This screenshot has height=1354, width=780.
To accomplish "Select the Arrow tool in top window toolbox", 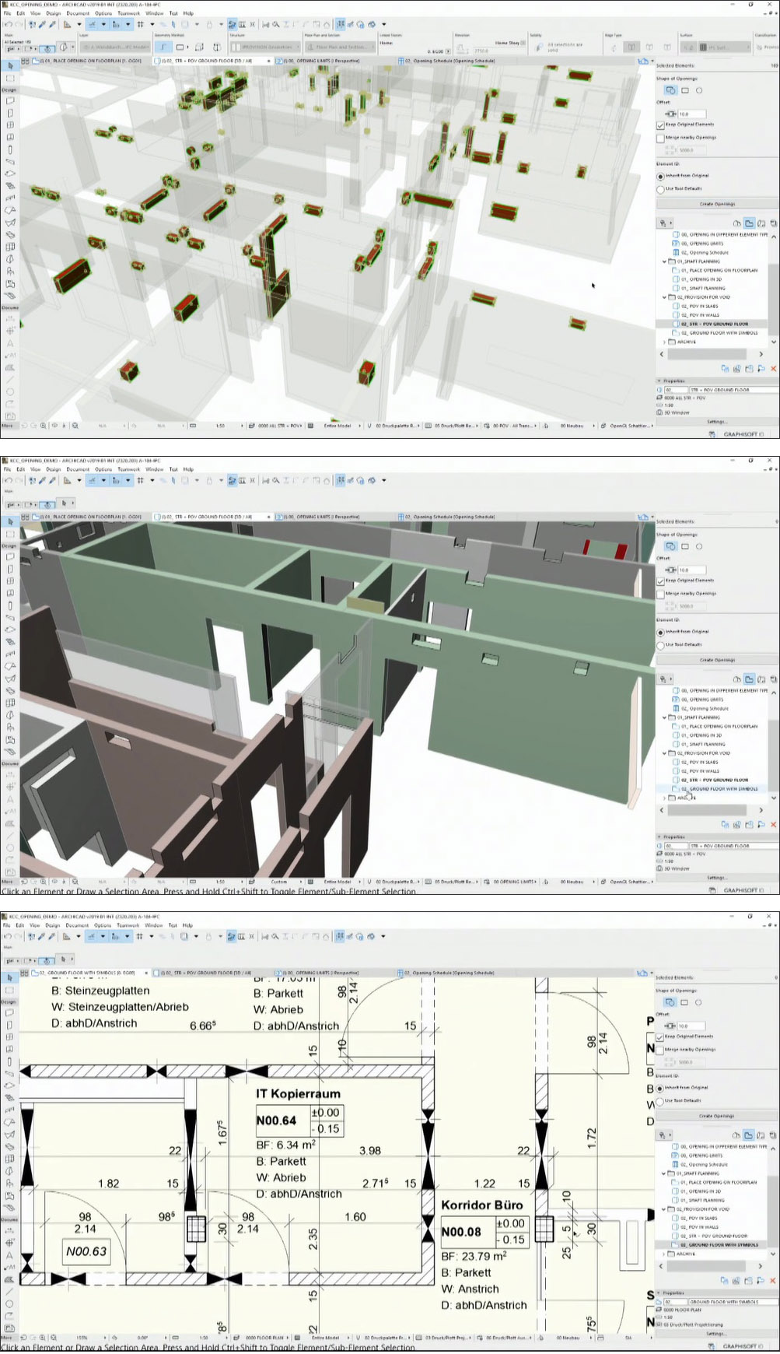I will (x=10, y=66).
